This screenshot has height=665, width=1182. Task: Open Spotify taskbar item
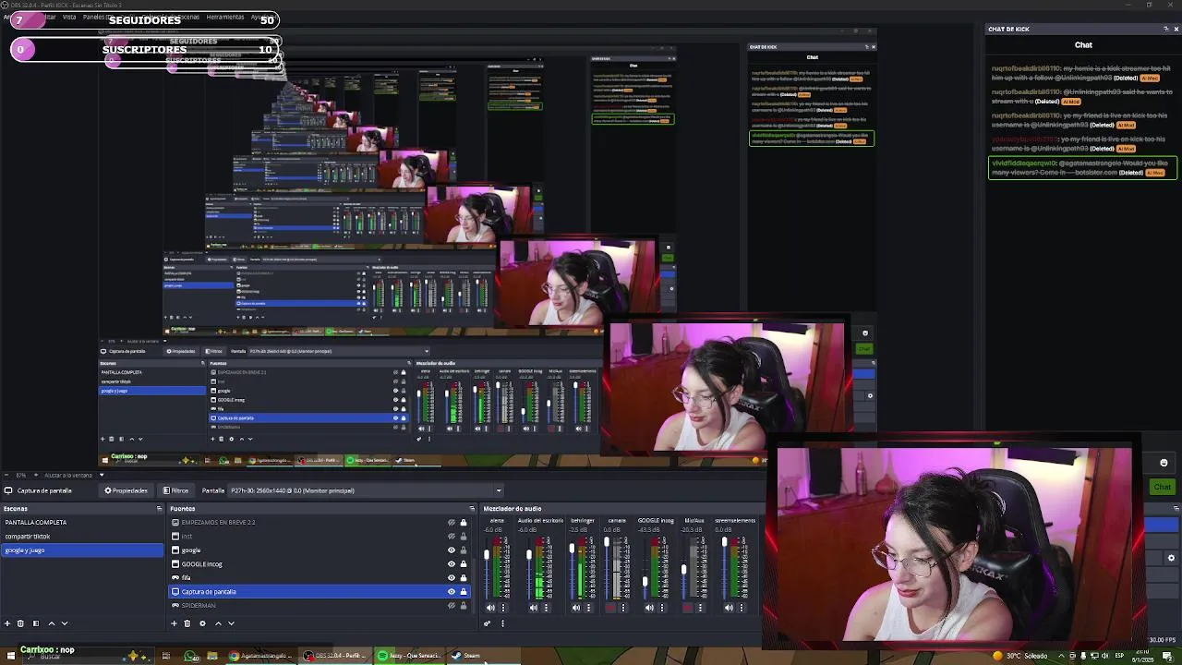coord(409,656)
